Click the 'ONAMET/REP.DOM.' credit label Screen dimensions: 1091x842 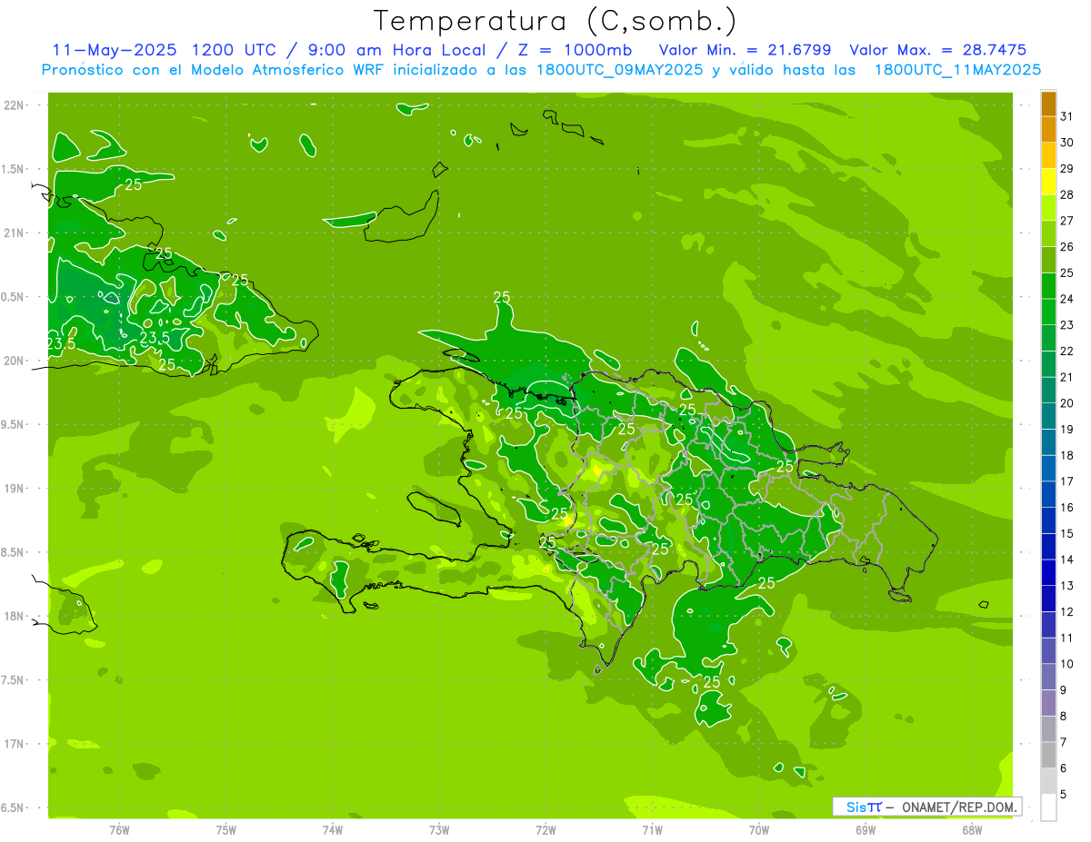[958, 807]
